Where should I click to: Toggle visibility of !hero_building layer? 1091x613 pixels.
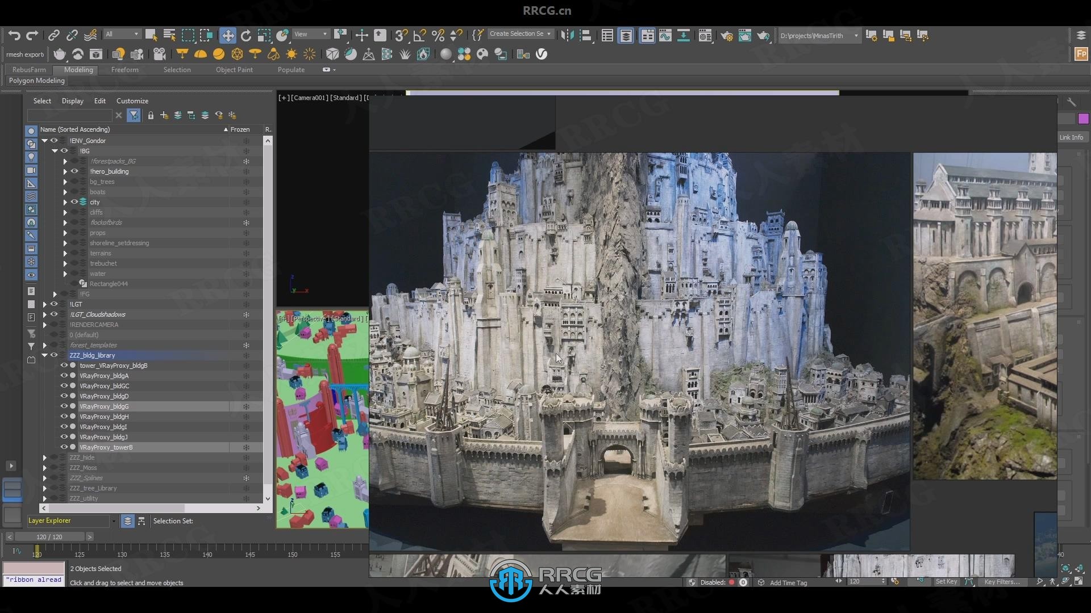tap(74, 171)
